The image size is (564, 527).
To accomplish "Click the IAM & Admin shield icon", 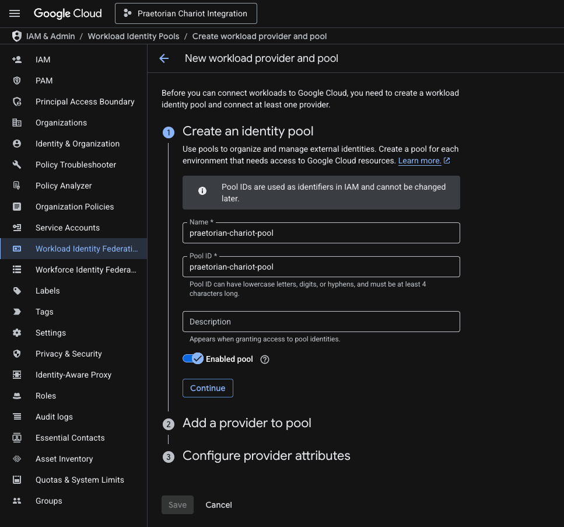I will click(x=16, y=36).
